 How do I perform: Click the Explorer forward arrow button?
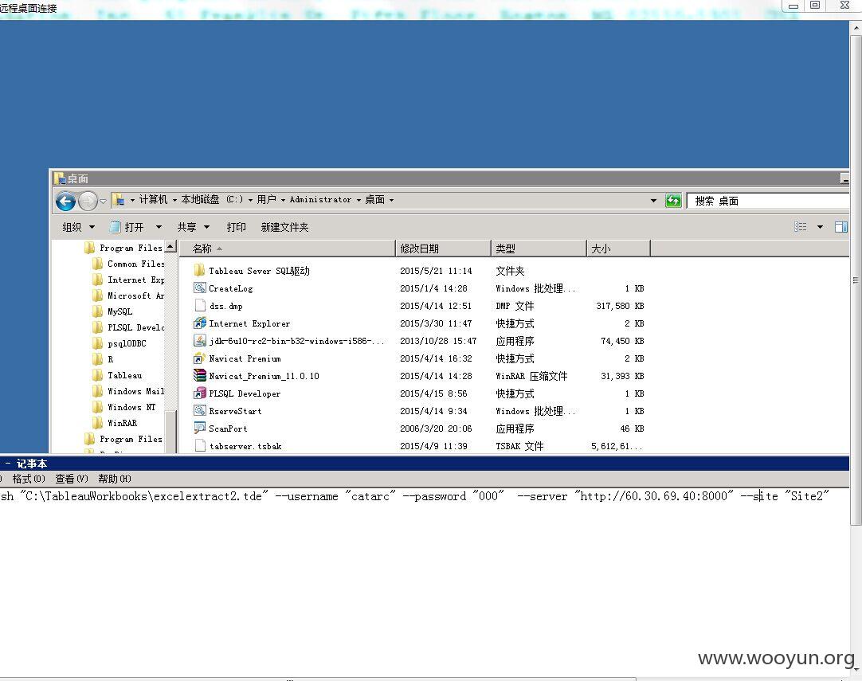click(x=88, y=202)
